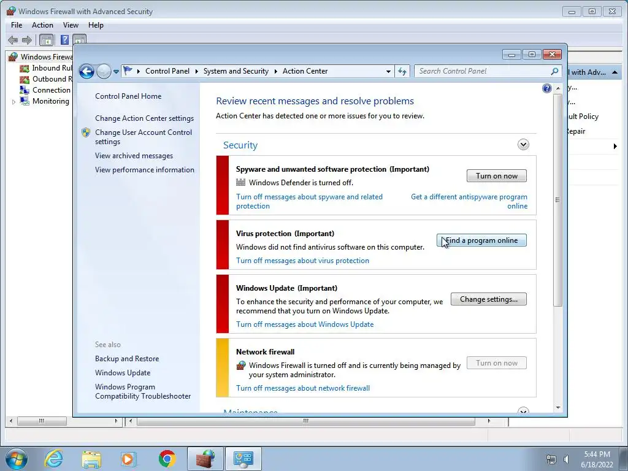Collapse the firewall Actions pane header arrow
Image resolution: width=628 pixels, height=471 pixels.
[x=615, y=72]
